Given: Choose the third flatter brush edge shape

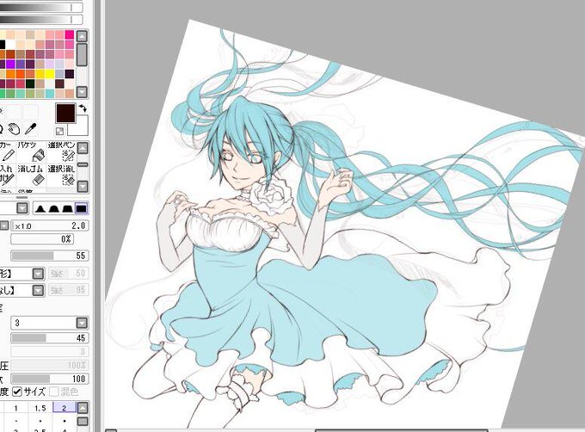Looking at the screenshot, I should (x=67, y=208).
